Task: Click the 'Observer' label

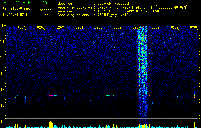Action: click(x=65, y=4)
